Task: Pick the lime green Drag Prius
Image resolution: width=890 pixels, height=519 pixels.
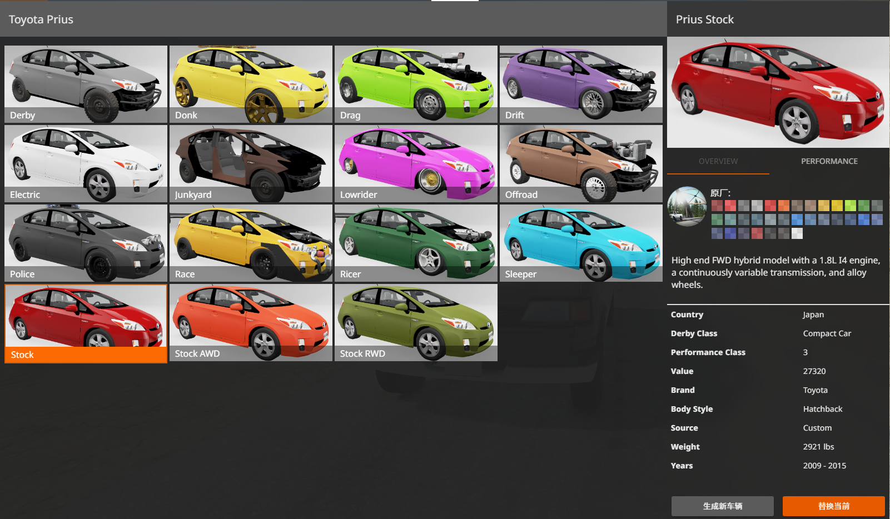Action: click(416, 84)
